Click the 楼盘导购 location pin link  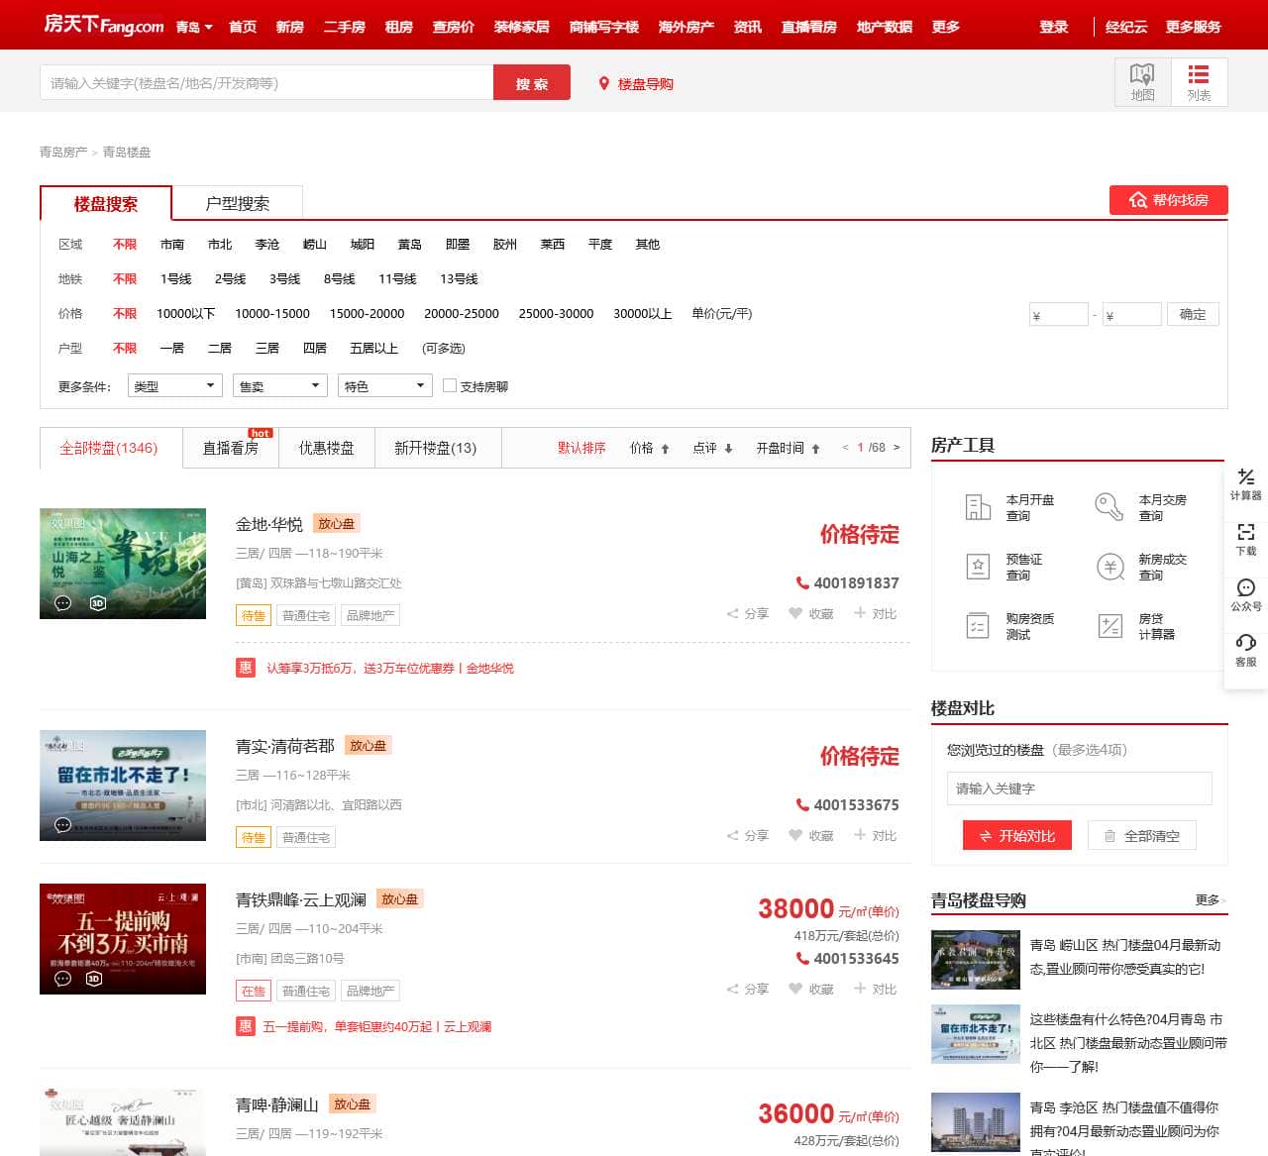click(635, 84)
